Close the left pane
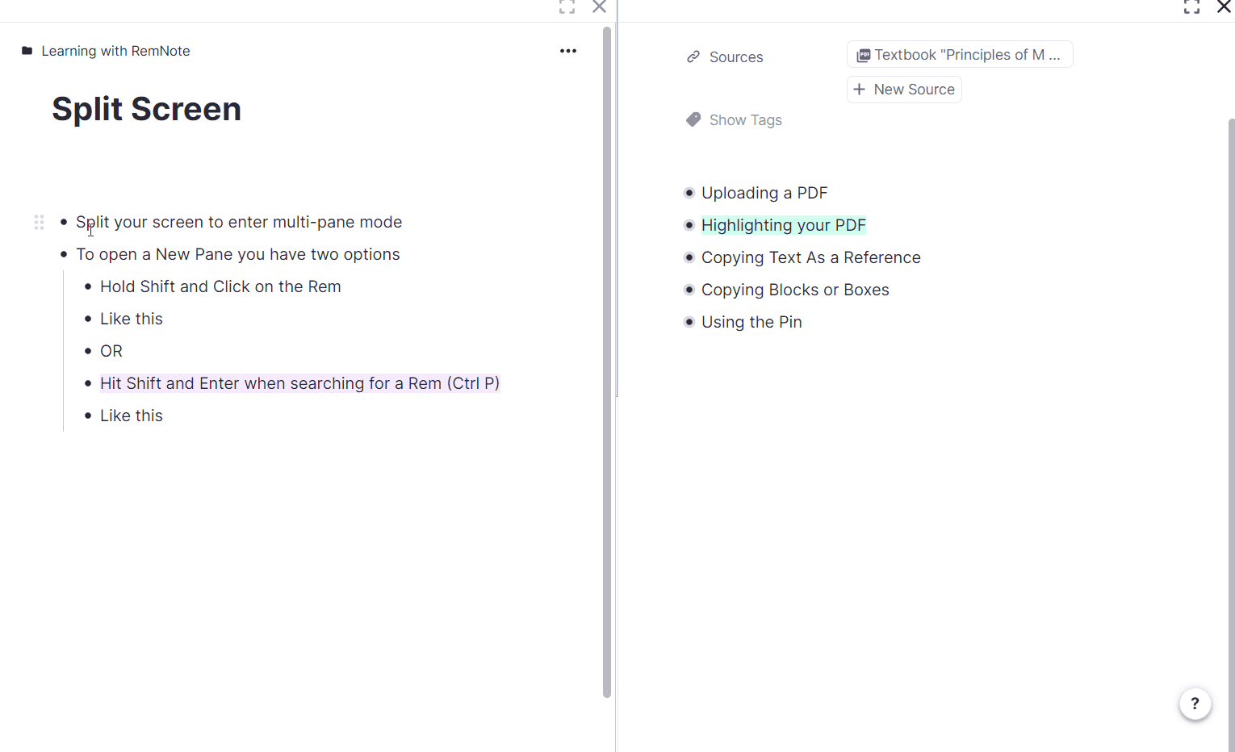 [x=599, y=7]
